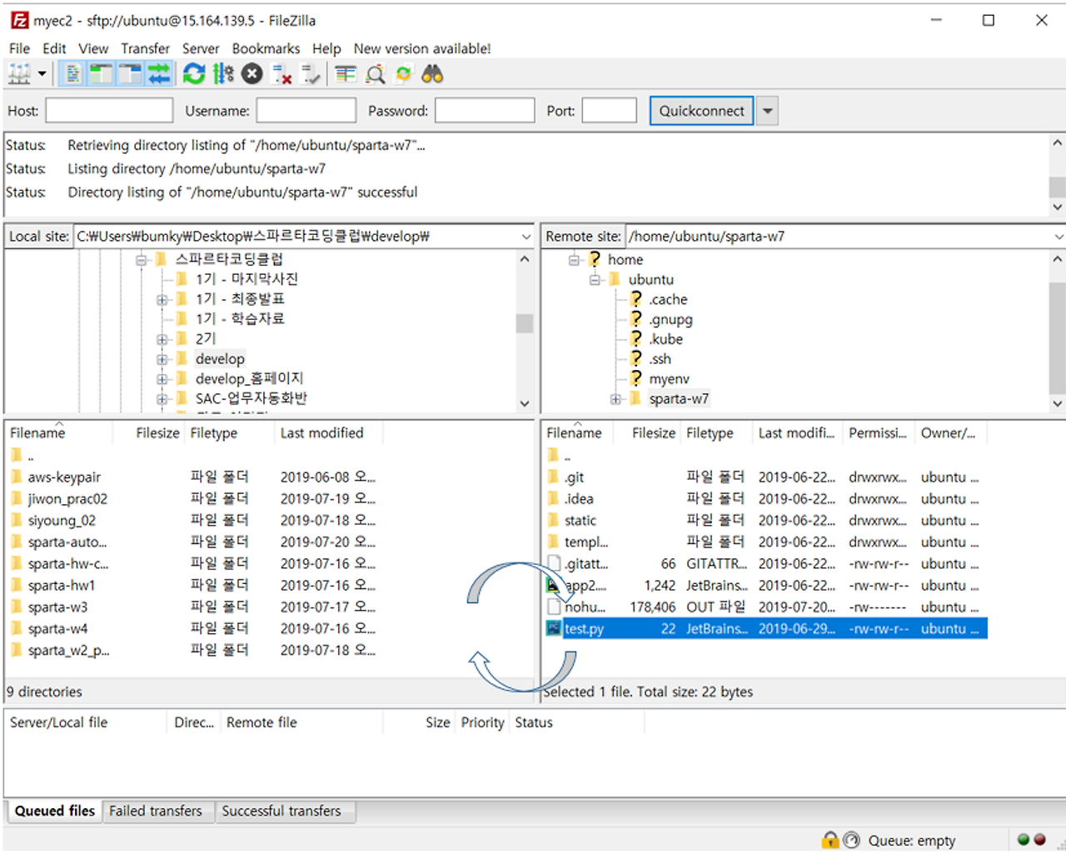The height and width of the screenshot is (854, 1066).
Task: Reconnect to the last server
Action: pos(310,74)
